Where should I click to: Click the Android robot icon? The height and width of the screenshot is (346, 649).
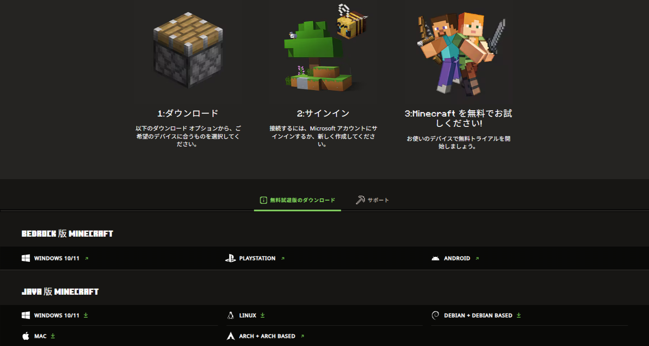click(435, 258)
